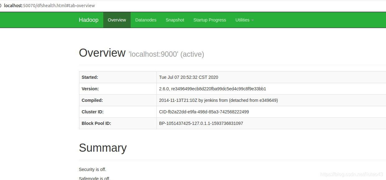
Task: Select the 'Security is off.' text
Action: 92,169
